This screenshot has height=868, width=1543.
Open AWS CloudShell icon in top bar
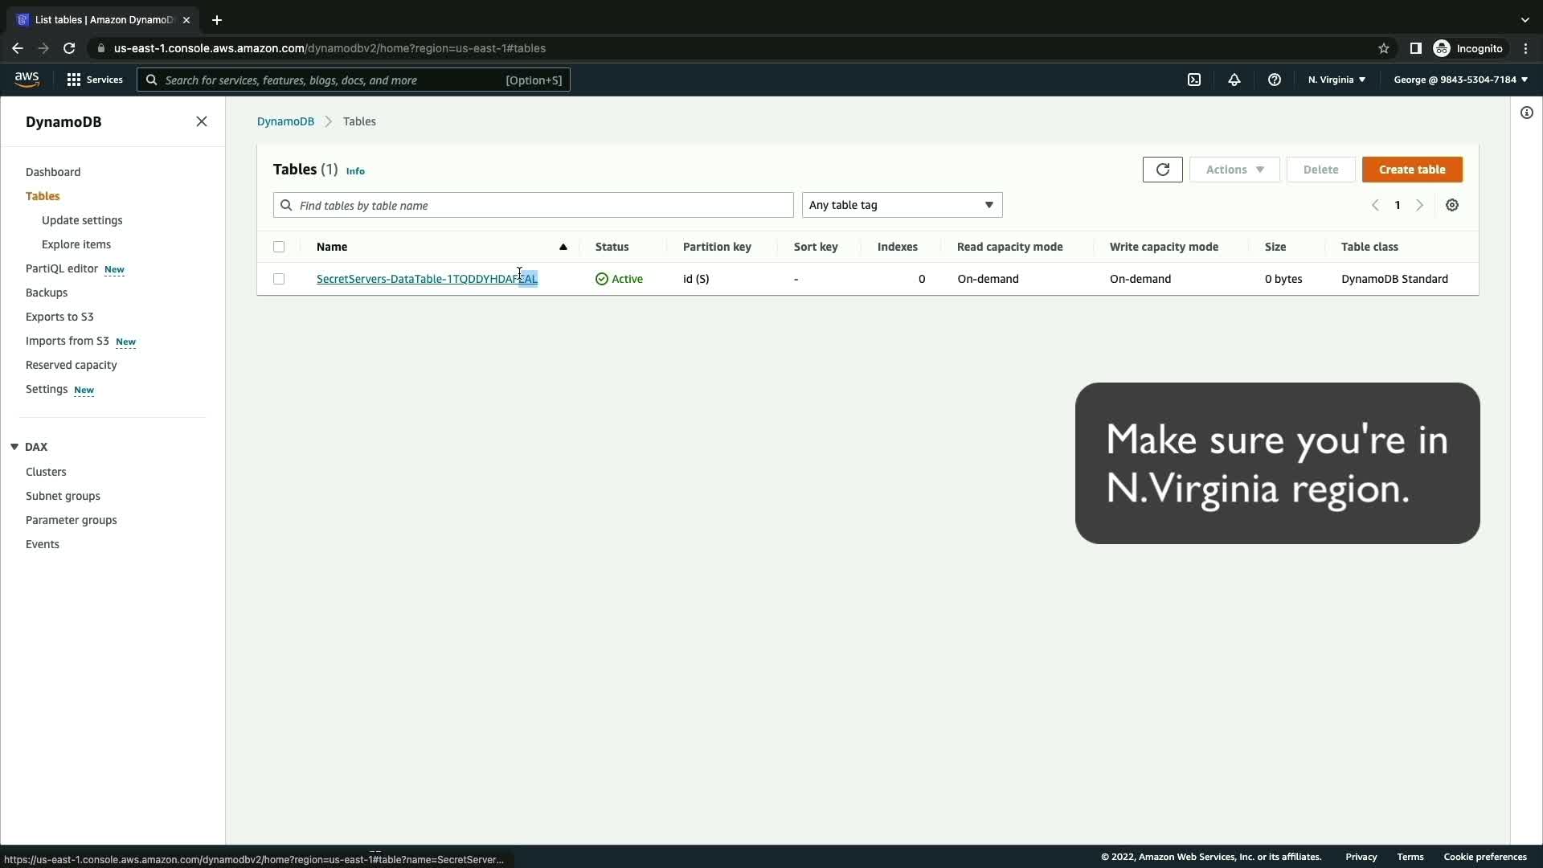pyautogui.click(x=1194, y=80)
